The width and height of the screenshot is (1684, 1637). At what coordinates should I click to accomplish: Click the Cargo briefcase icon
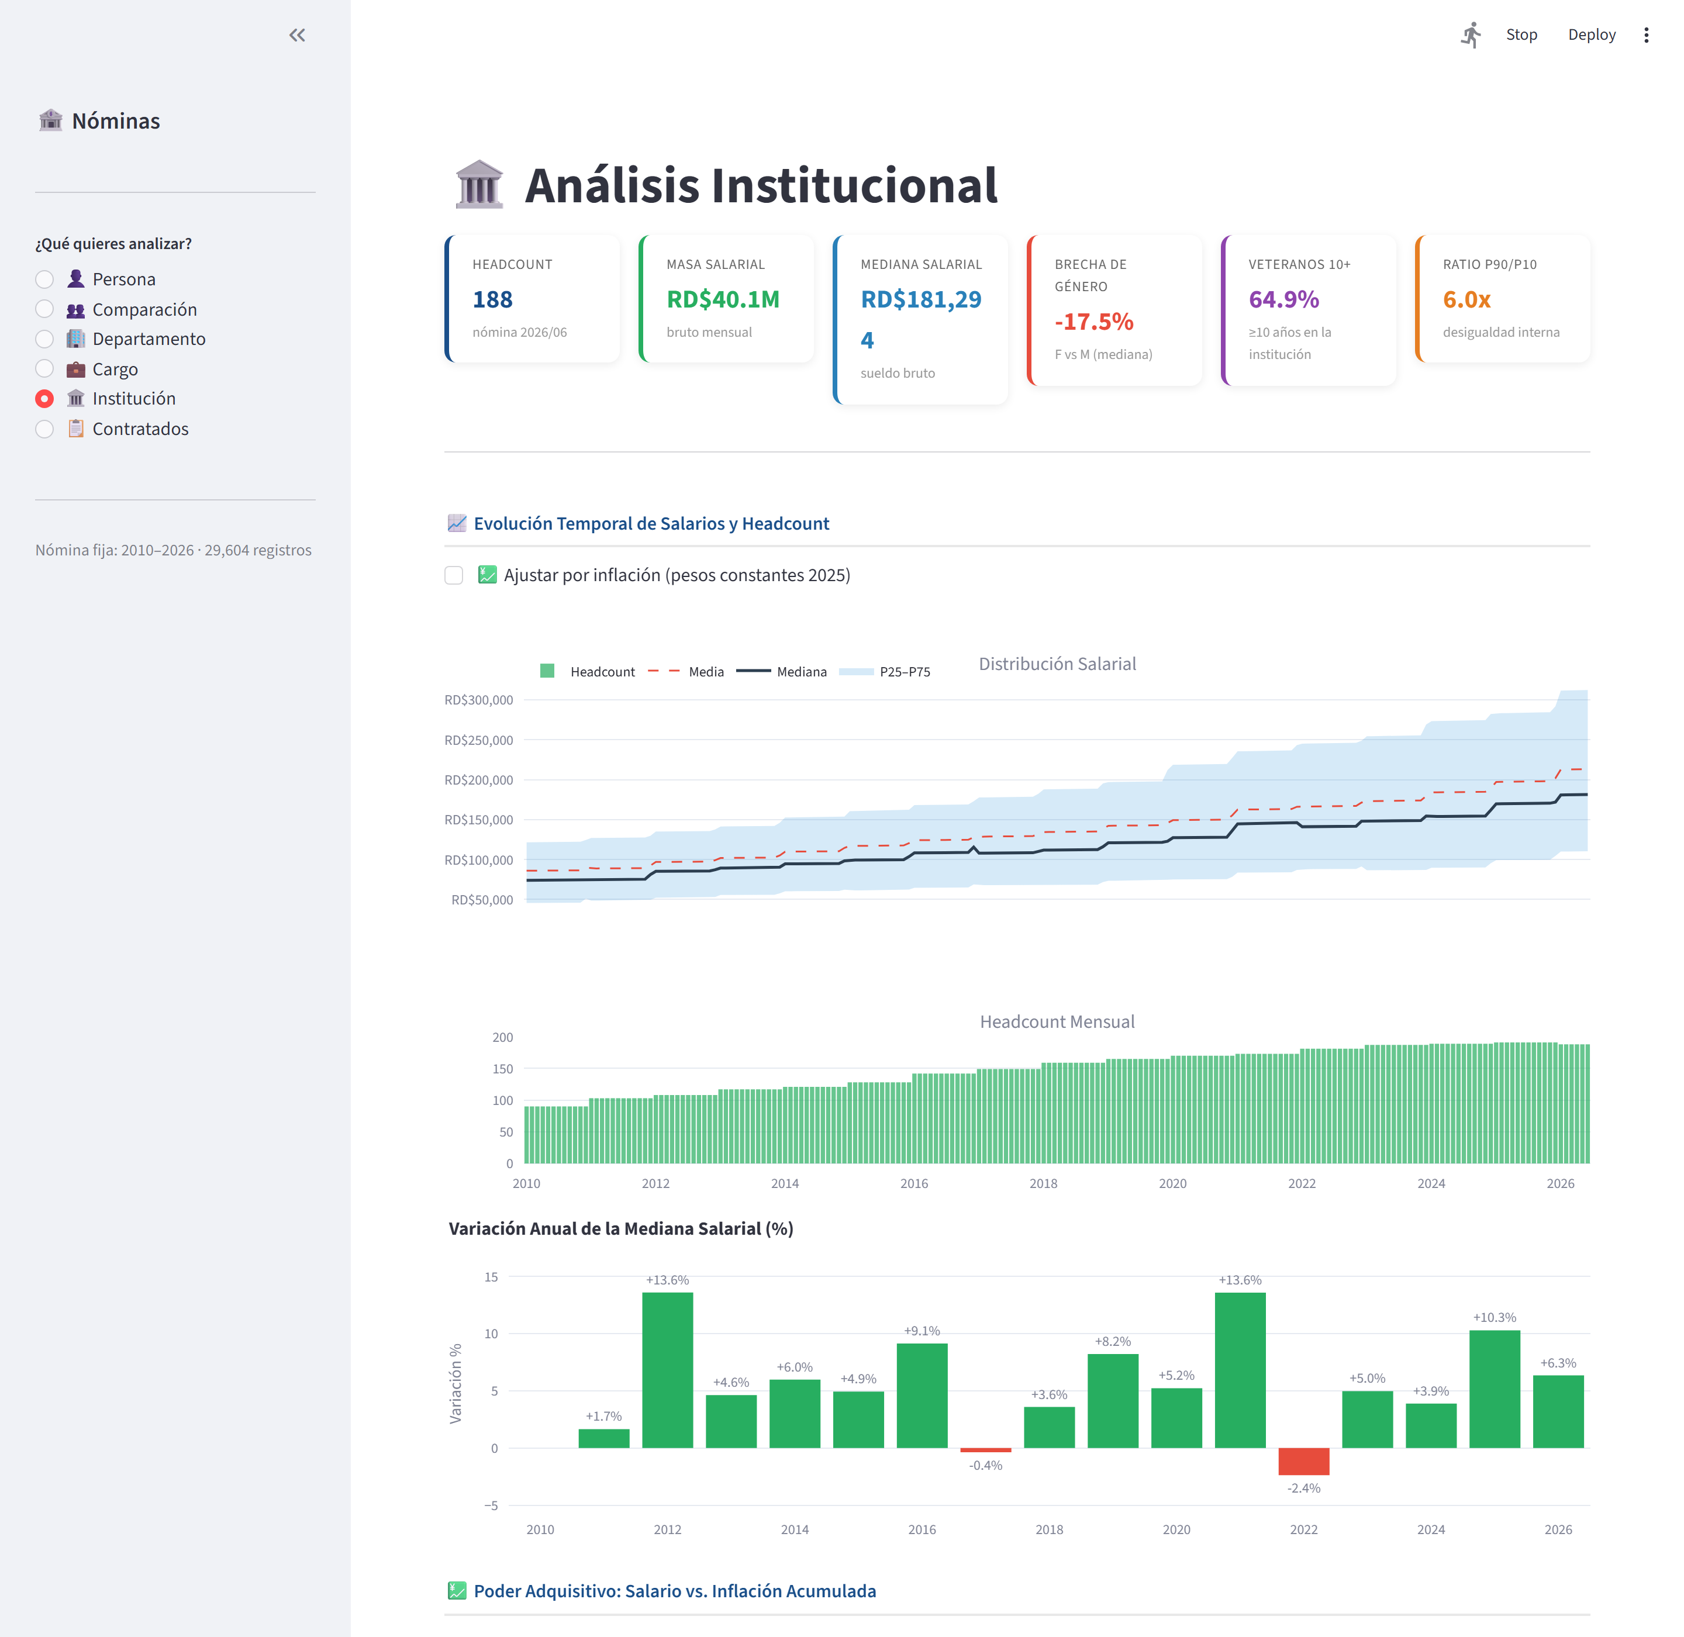click(x=75, y=369)
